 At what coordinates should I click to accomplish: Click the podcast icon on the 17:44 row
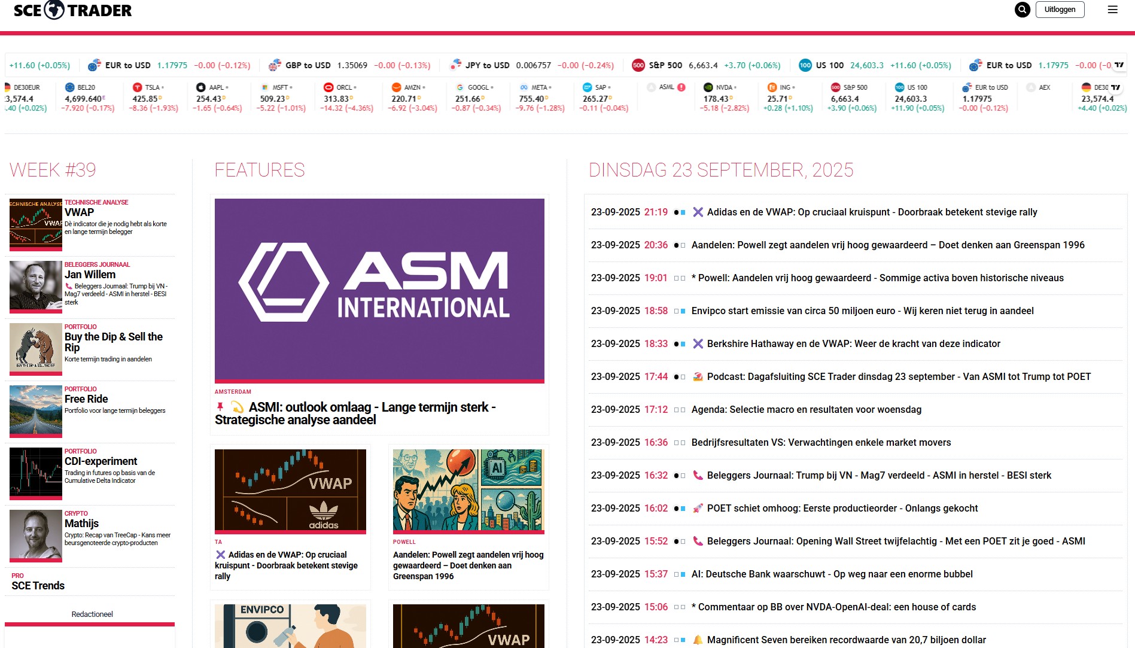pyautogui.click(x=698, y=376)
